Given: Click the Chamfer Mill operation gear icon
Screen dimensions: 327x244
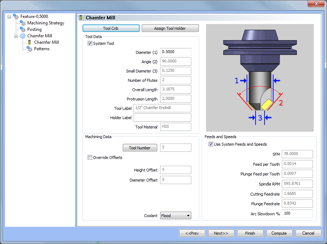Looking at the screenshot, I should point(23,36).
